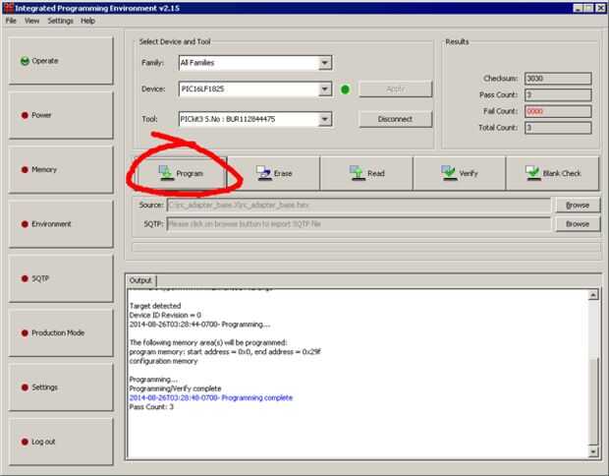Expand the Tool dropdown showing PICkit3
This screenshot has height=476, width=609.
click(x=325, y=119)
